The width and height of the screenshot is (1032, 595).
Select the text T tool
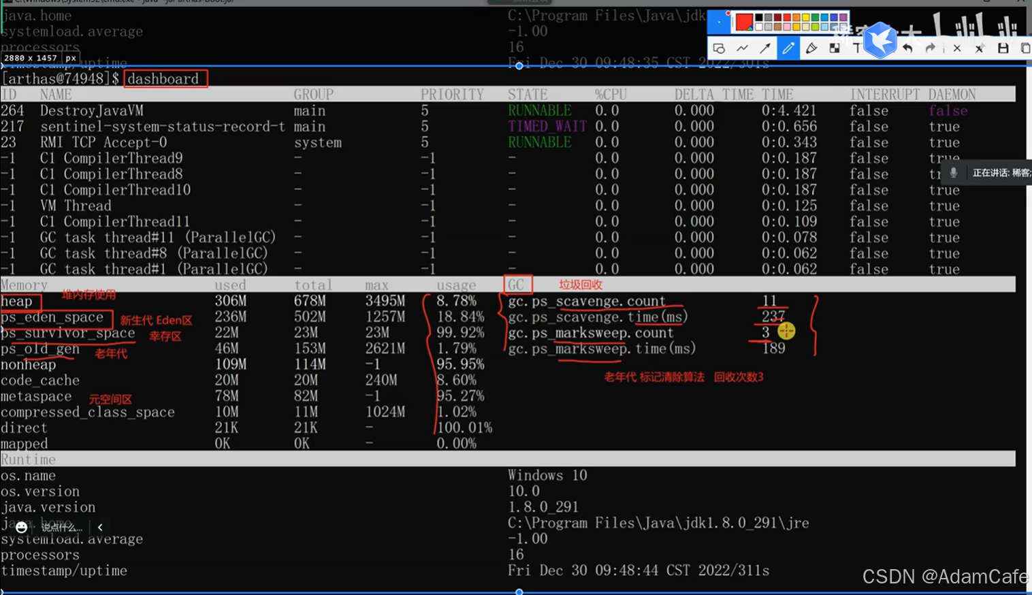(x=857, y=48)
